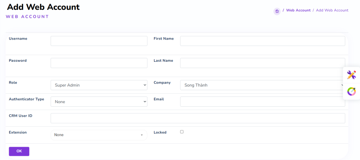Click the Locked label text
Viewport: 360px width, 160px height.
click(x=160, y=133)
